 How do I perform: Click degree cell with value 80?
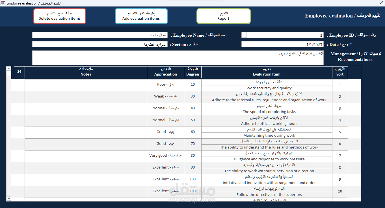[193, 156]
